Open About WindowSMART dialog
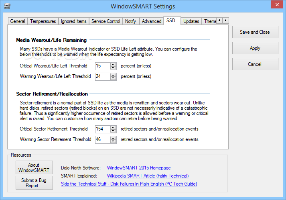Viewport: 286px width, 200px height. [x=34, y=167]
